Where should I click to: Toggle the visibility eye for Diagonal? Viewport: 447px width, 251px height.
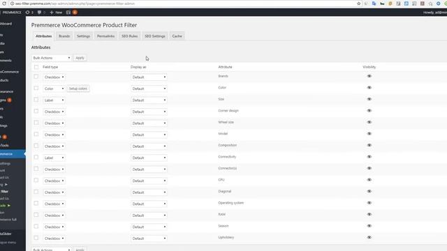369,191
